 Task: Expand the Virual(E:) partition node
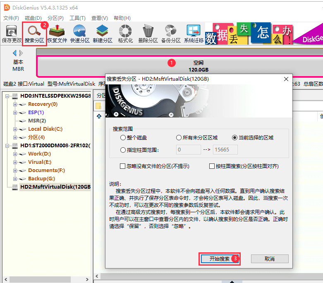[x=15, y=162]
